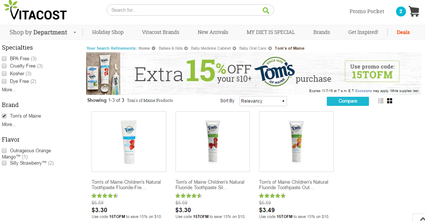Open the Promo Pocket link

click(x=367, y=11)
